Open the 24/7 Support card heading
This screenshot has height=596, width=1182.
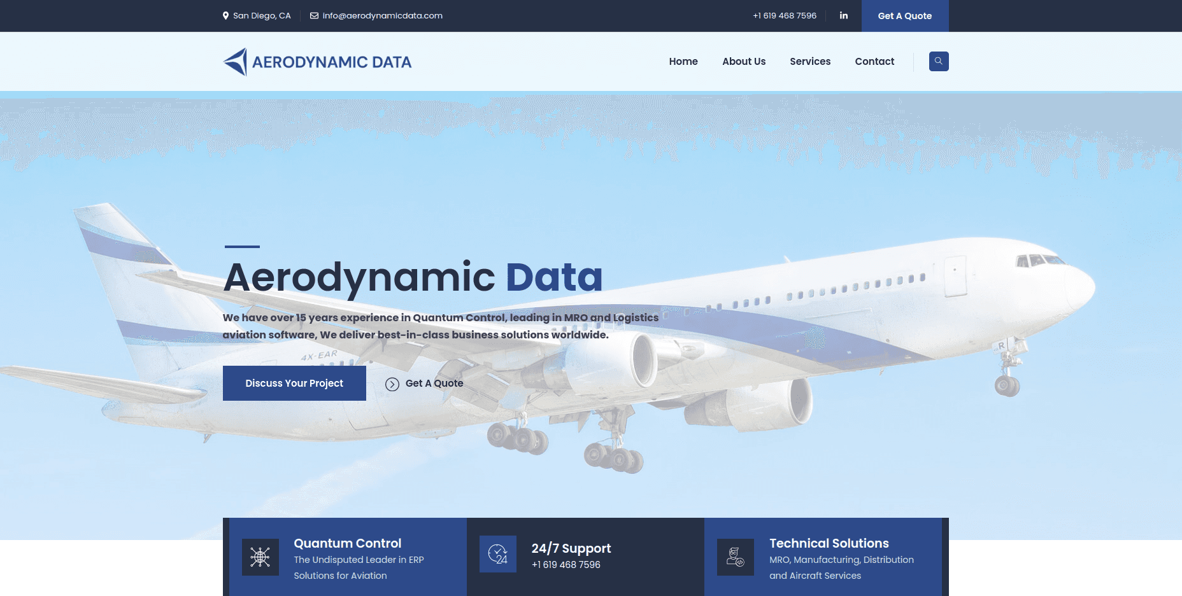click(571, 548)
